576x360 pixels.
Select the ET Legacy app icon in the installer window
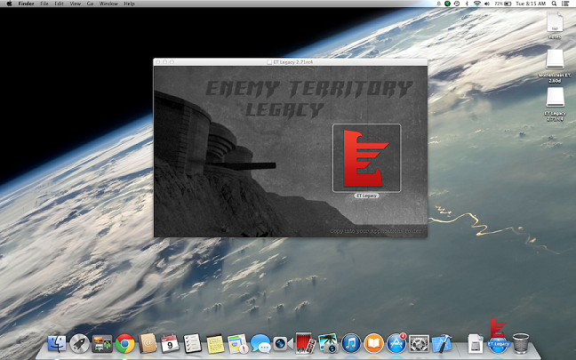click(366, 158)
